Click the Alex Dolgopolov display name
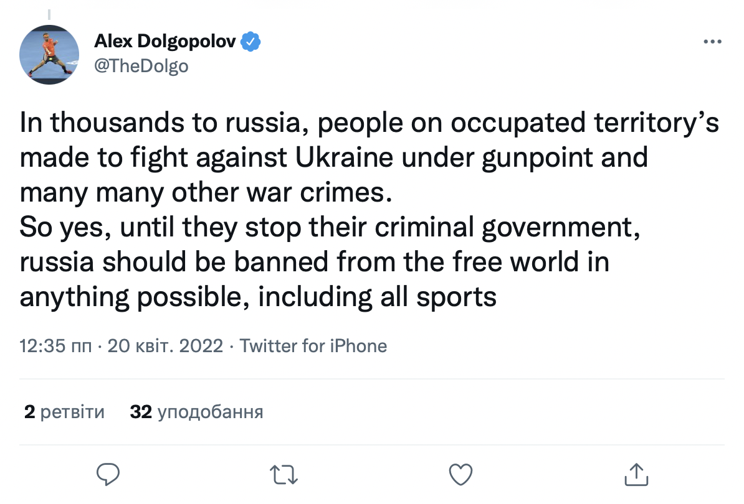The image size is (744, 504). 165,42
